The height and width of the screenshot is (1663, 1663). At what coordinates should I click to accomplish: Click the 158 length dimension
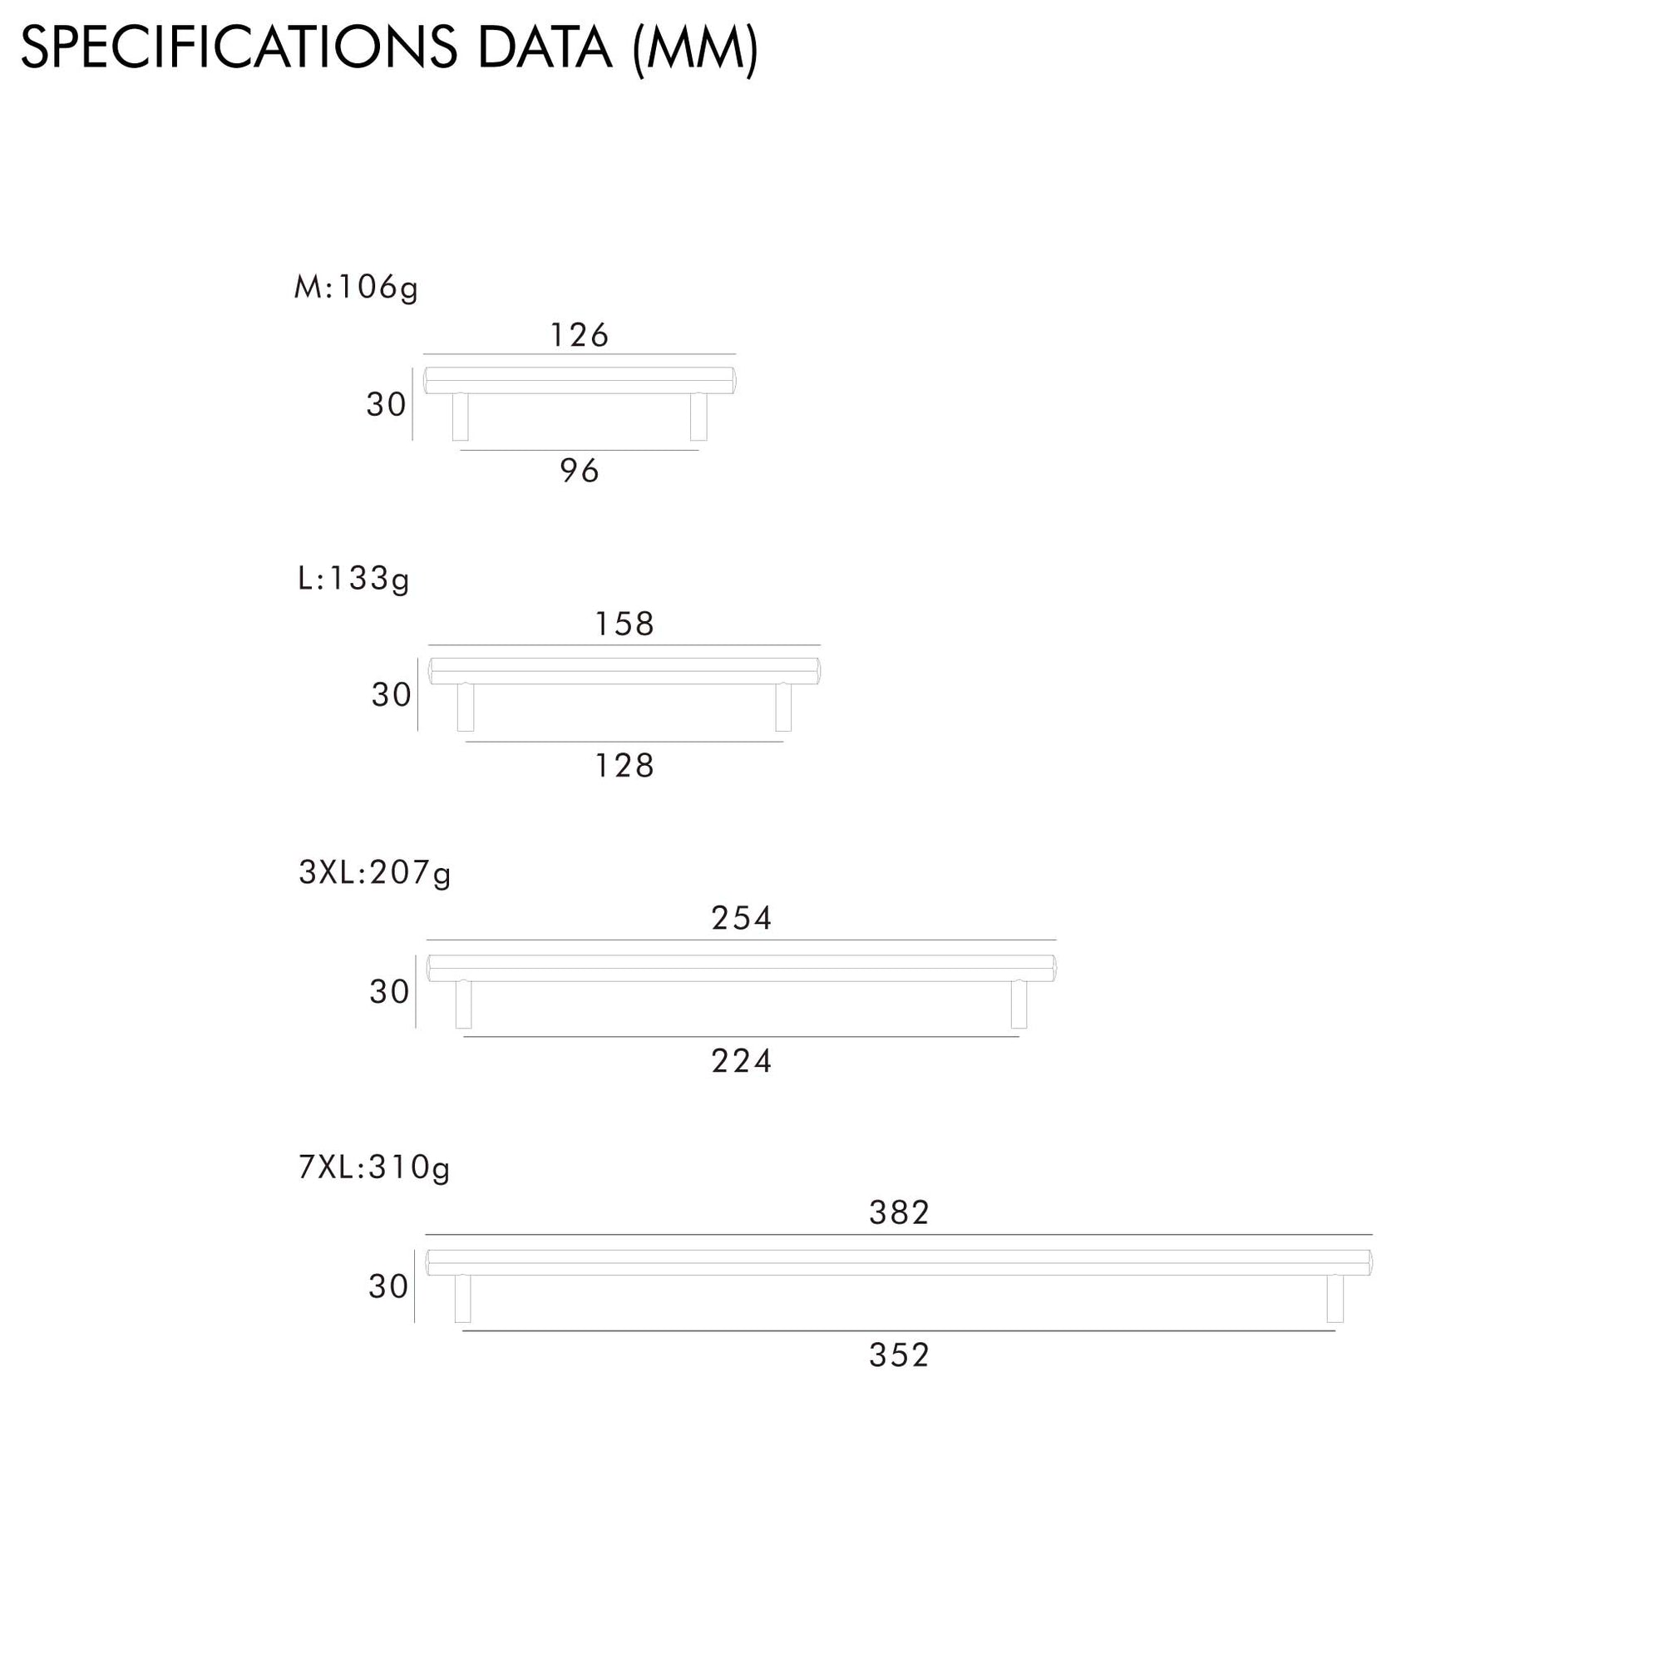pos(625,624)
